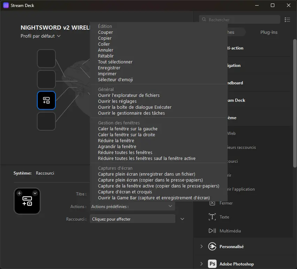Expand the Adobe Photoshop category
Screen dimensions: 297x269
pyautogui.click(x=201, y=264)
